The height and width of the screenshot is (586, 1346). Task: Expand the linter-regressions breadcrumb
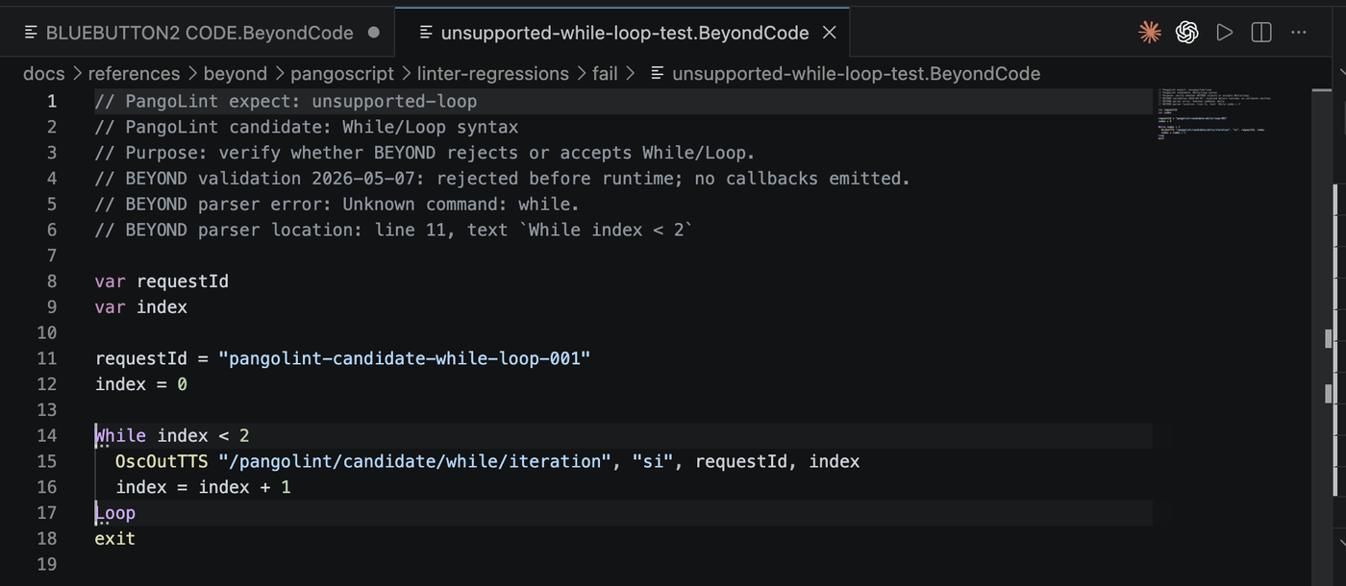pyautogui.click(x=492, y=74)
